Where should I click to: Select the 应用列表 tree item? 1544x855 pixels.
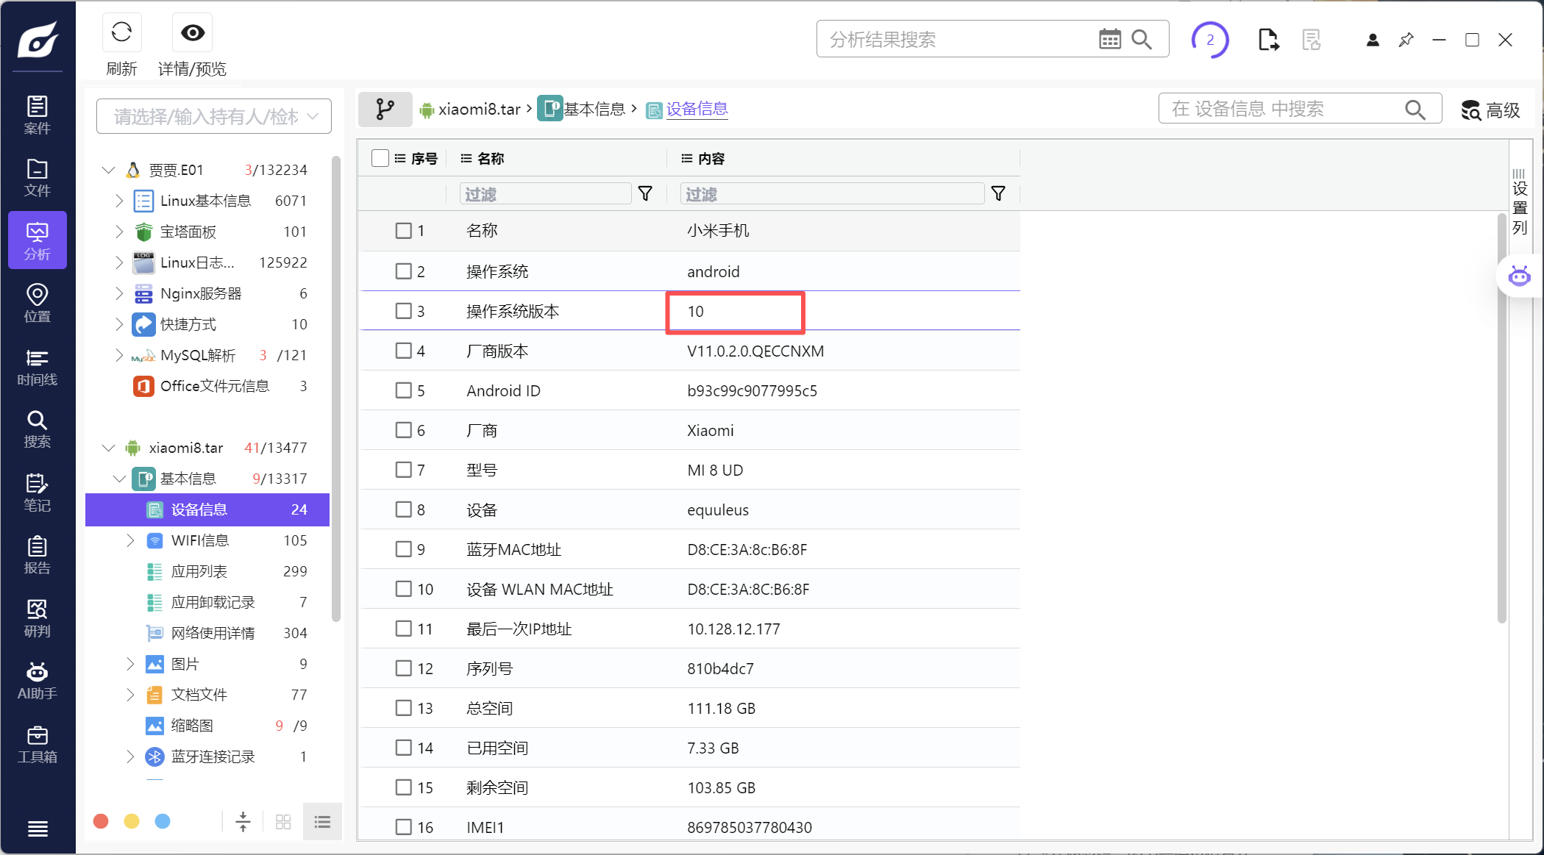(207, 571)
